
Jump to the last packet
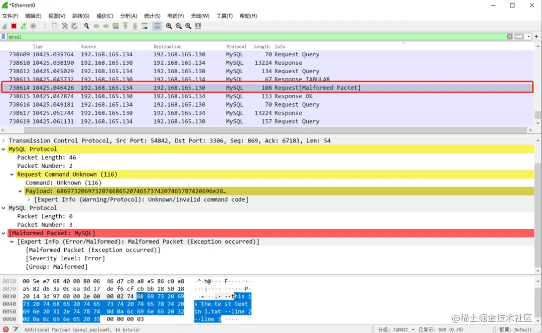[x=135, y=26]
